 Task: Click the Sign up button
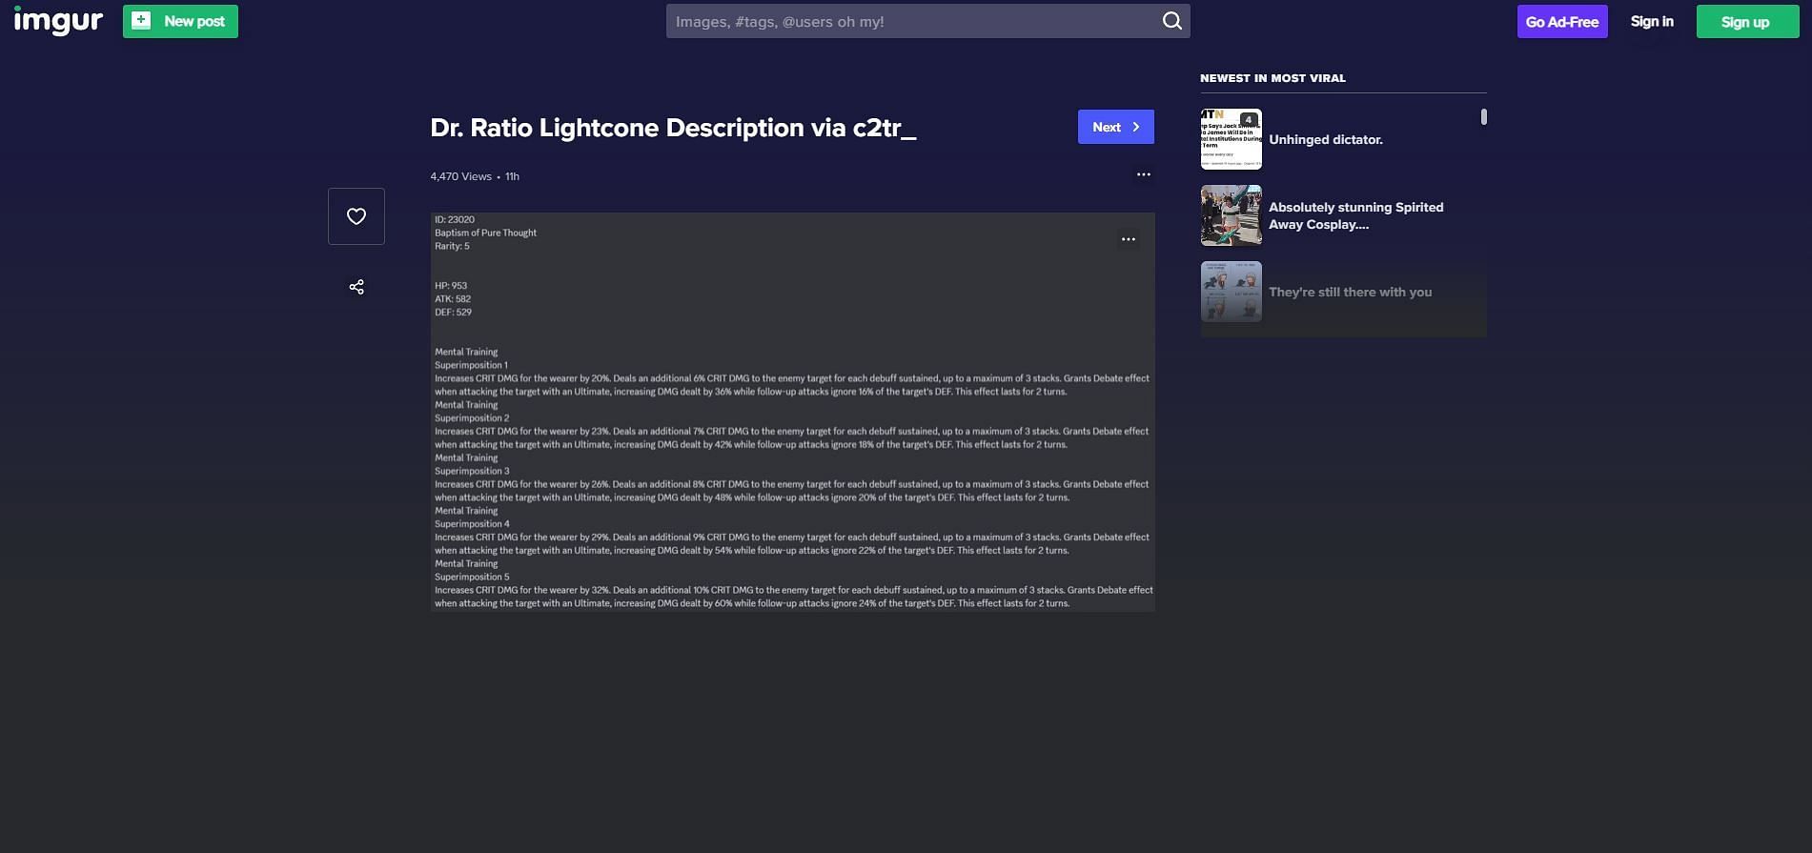point(1747,22)
